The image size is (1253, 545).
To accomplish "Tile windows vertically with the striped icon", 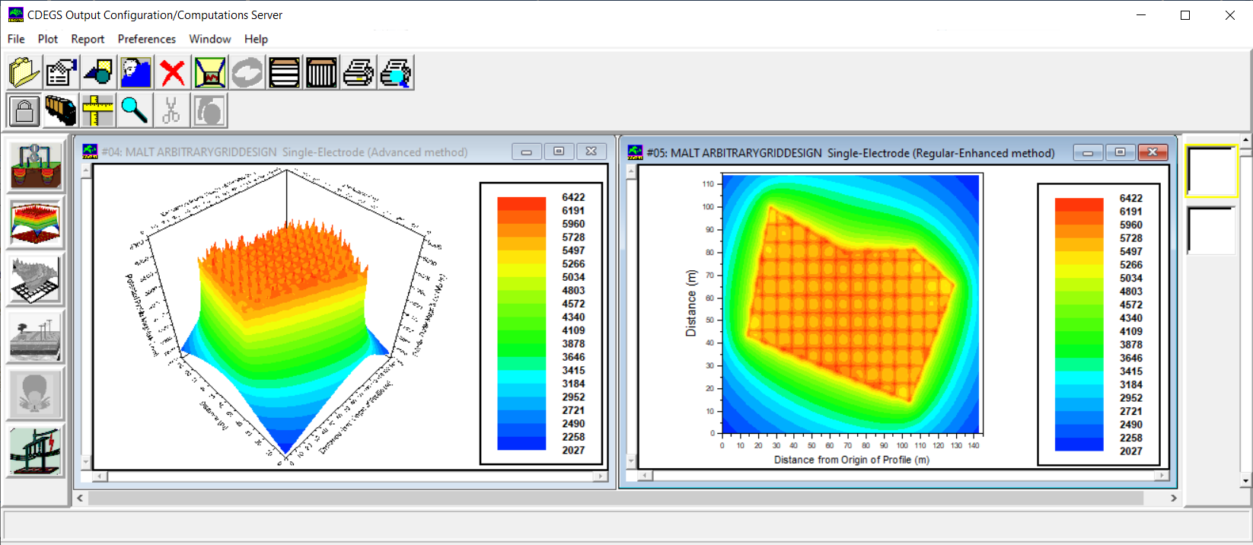I will (x=321, y=73).
